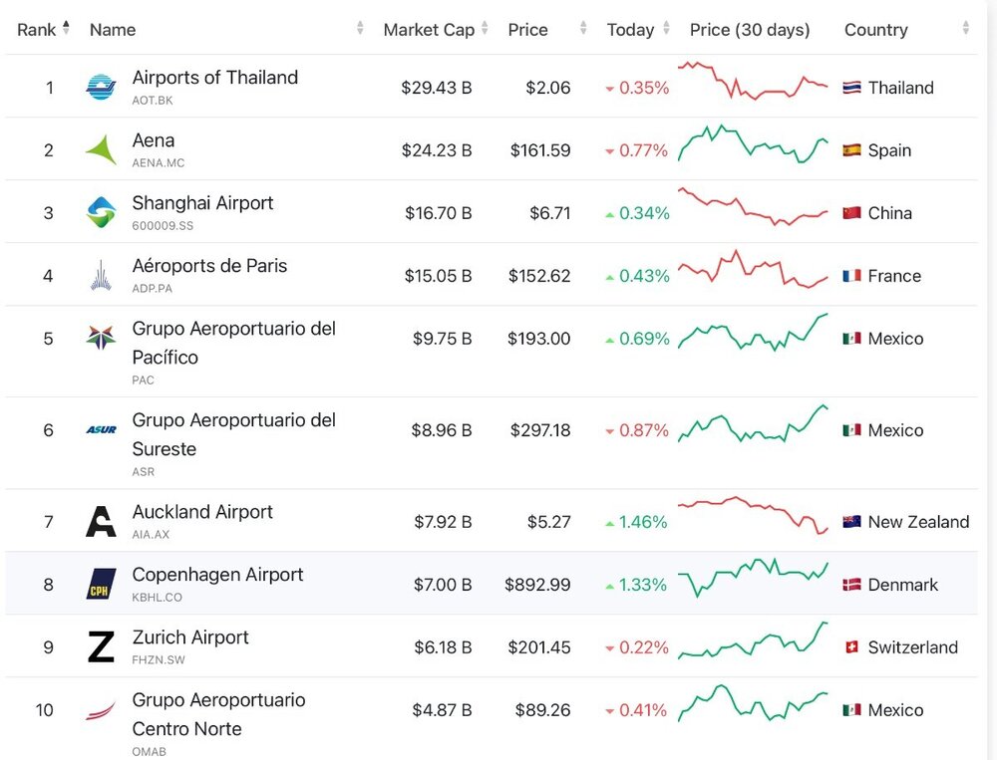Viewport: 997px width, 760px height.
Task: Click the Zurich Airport 'Z' logo
Action: [x=101, y=646]
